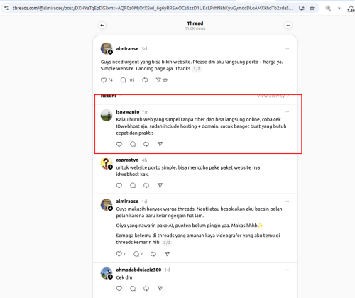Repost ahmadabdulaziz380's comment
The height and width of the screenshot is (298, 355).
pos(146,289)
